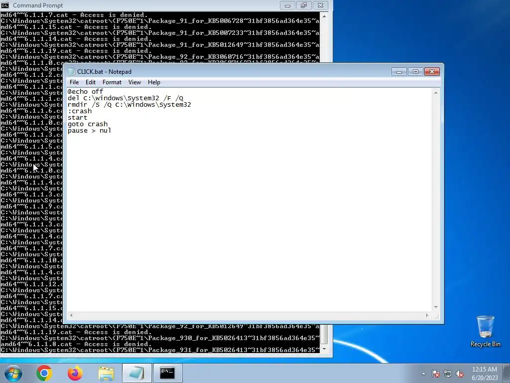Image resolution: width=510 pixels, height=383 pixels.
Task: Switch to Command Prompt via taskbar button
Action: coord(167,373)
